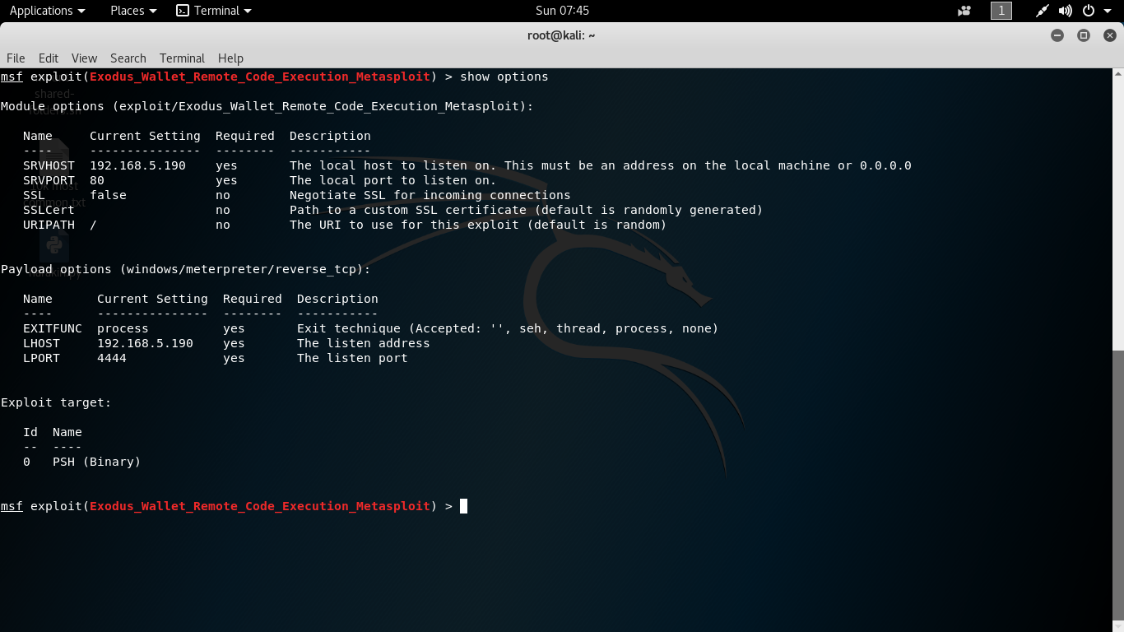Image resolution: width=1124 pixels, height=632 pixels.
Task: Click the 'Payload options' heading line
Action: click(186, 269)
